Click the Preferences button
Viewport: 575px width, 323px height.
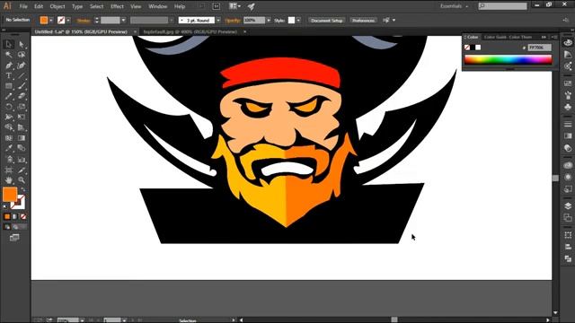pyautogui.click(x=363, y=21)
